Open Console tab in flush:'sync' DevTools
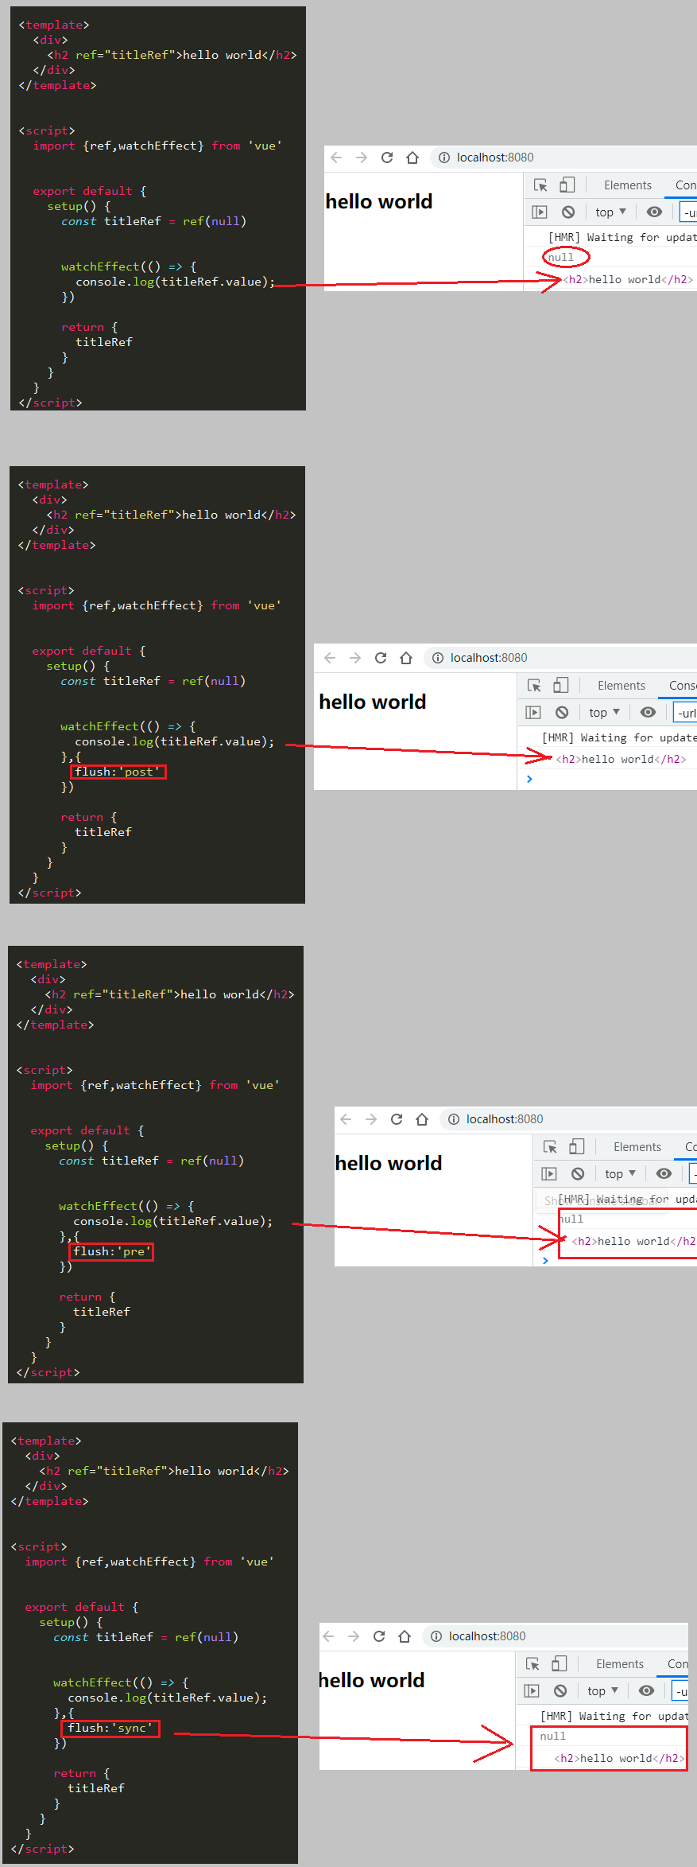This screenshot has width=697, height=1867. pos(677,1664)
